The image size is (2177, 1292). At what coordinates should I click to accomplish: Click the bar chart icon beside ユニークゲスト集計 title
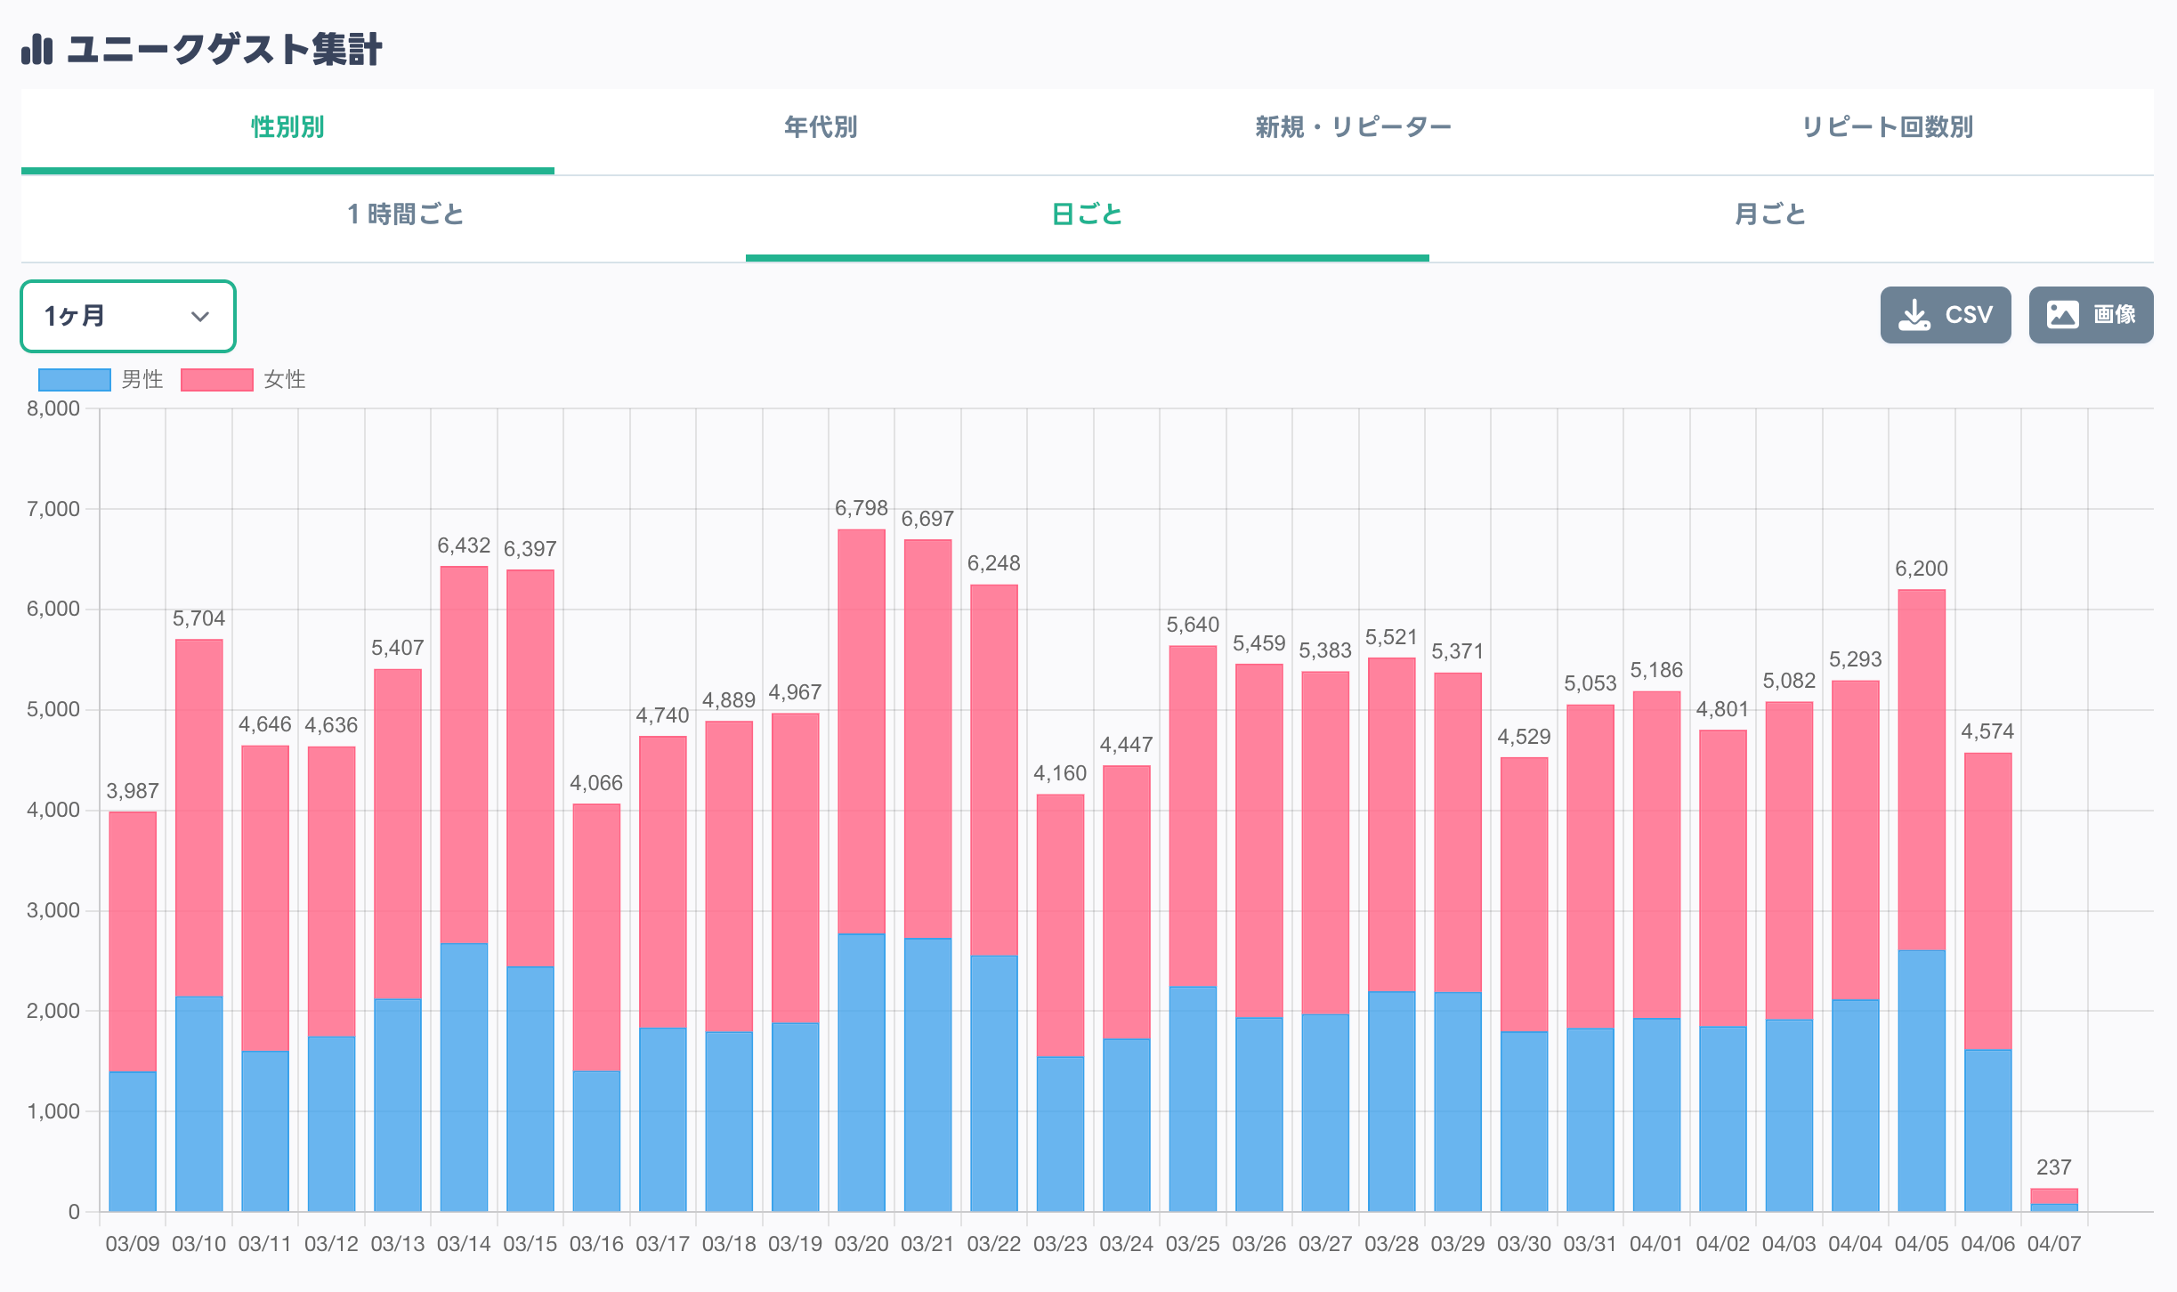[36, 52]
